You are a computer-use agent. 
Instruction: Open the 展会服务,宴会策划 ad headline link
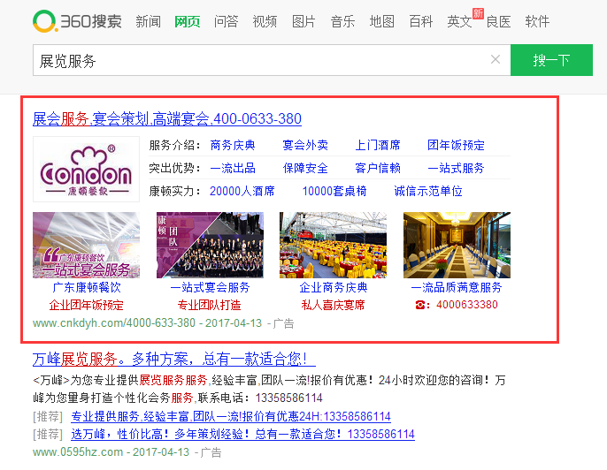(167, 118)
